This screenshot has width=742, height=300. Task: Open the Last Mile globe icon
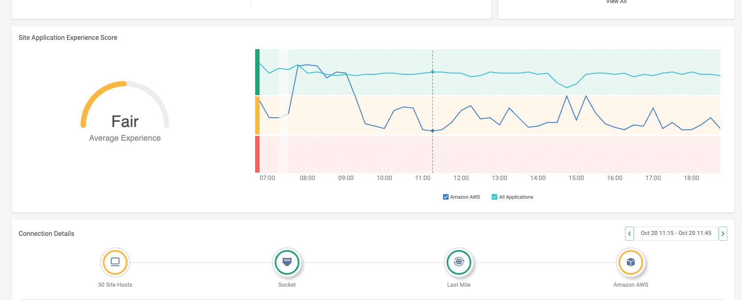(x=459, y=262)
